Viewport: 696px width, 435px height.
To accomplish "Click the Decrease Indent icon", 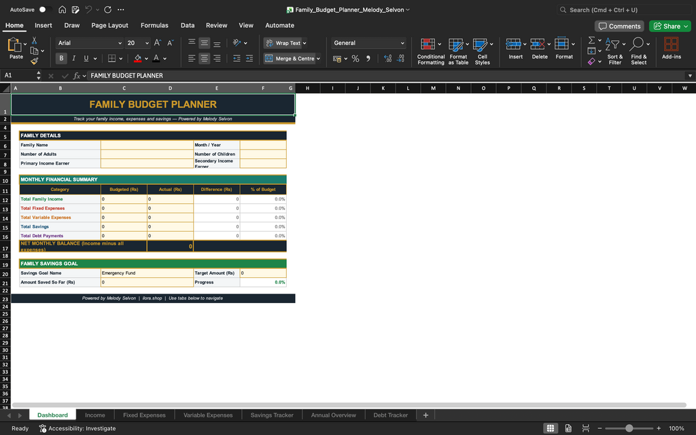I will click(x=237, y=58).
